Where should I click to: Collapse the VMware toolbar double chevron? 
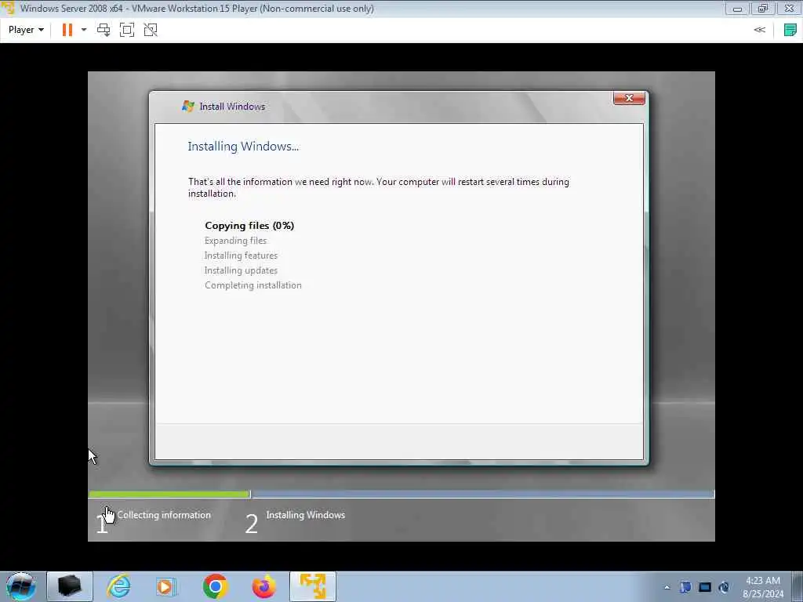point(759,30)
